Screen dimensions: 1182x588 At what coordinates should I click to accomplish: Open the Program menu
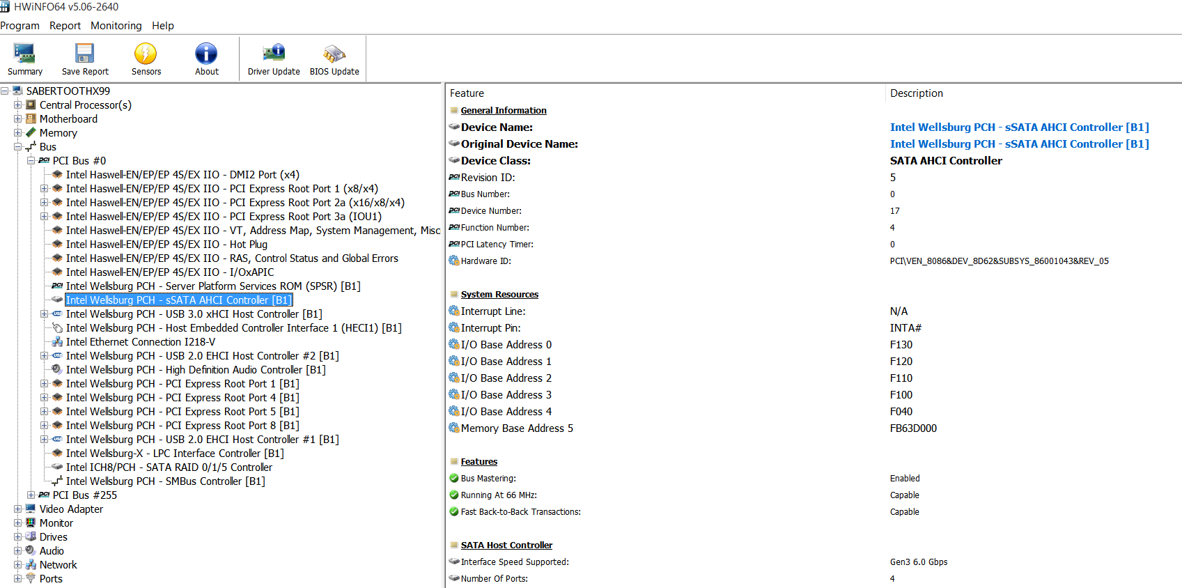[20, 26]
